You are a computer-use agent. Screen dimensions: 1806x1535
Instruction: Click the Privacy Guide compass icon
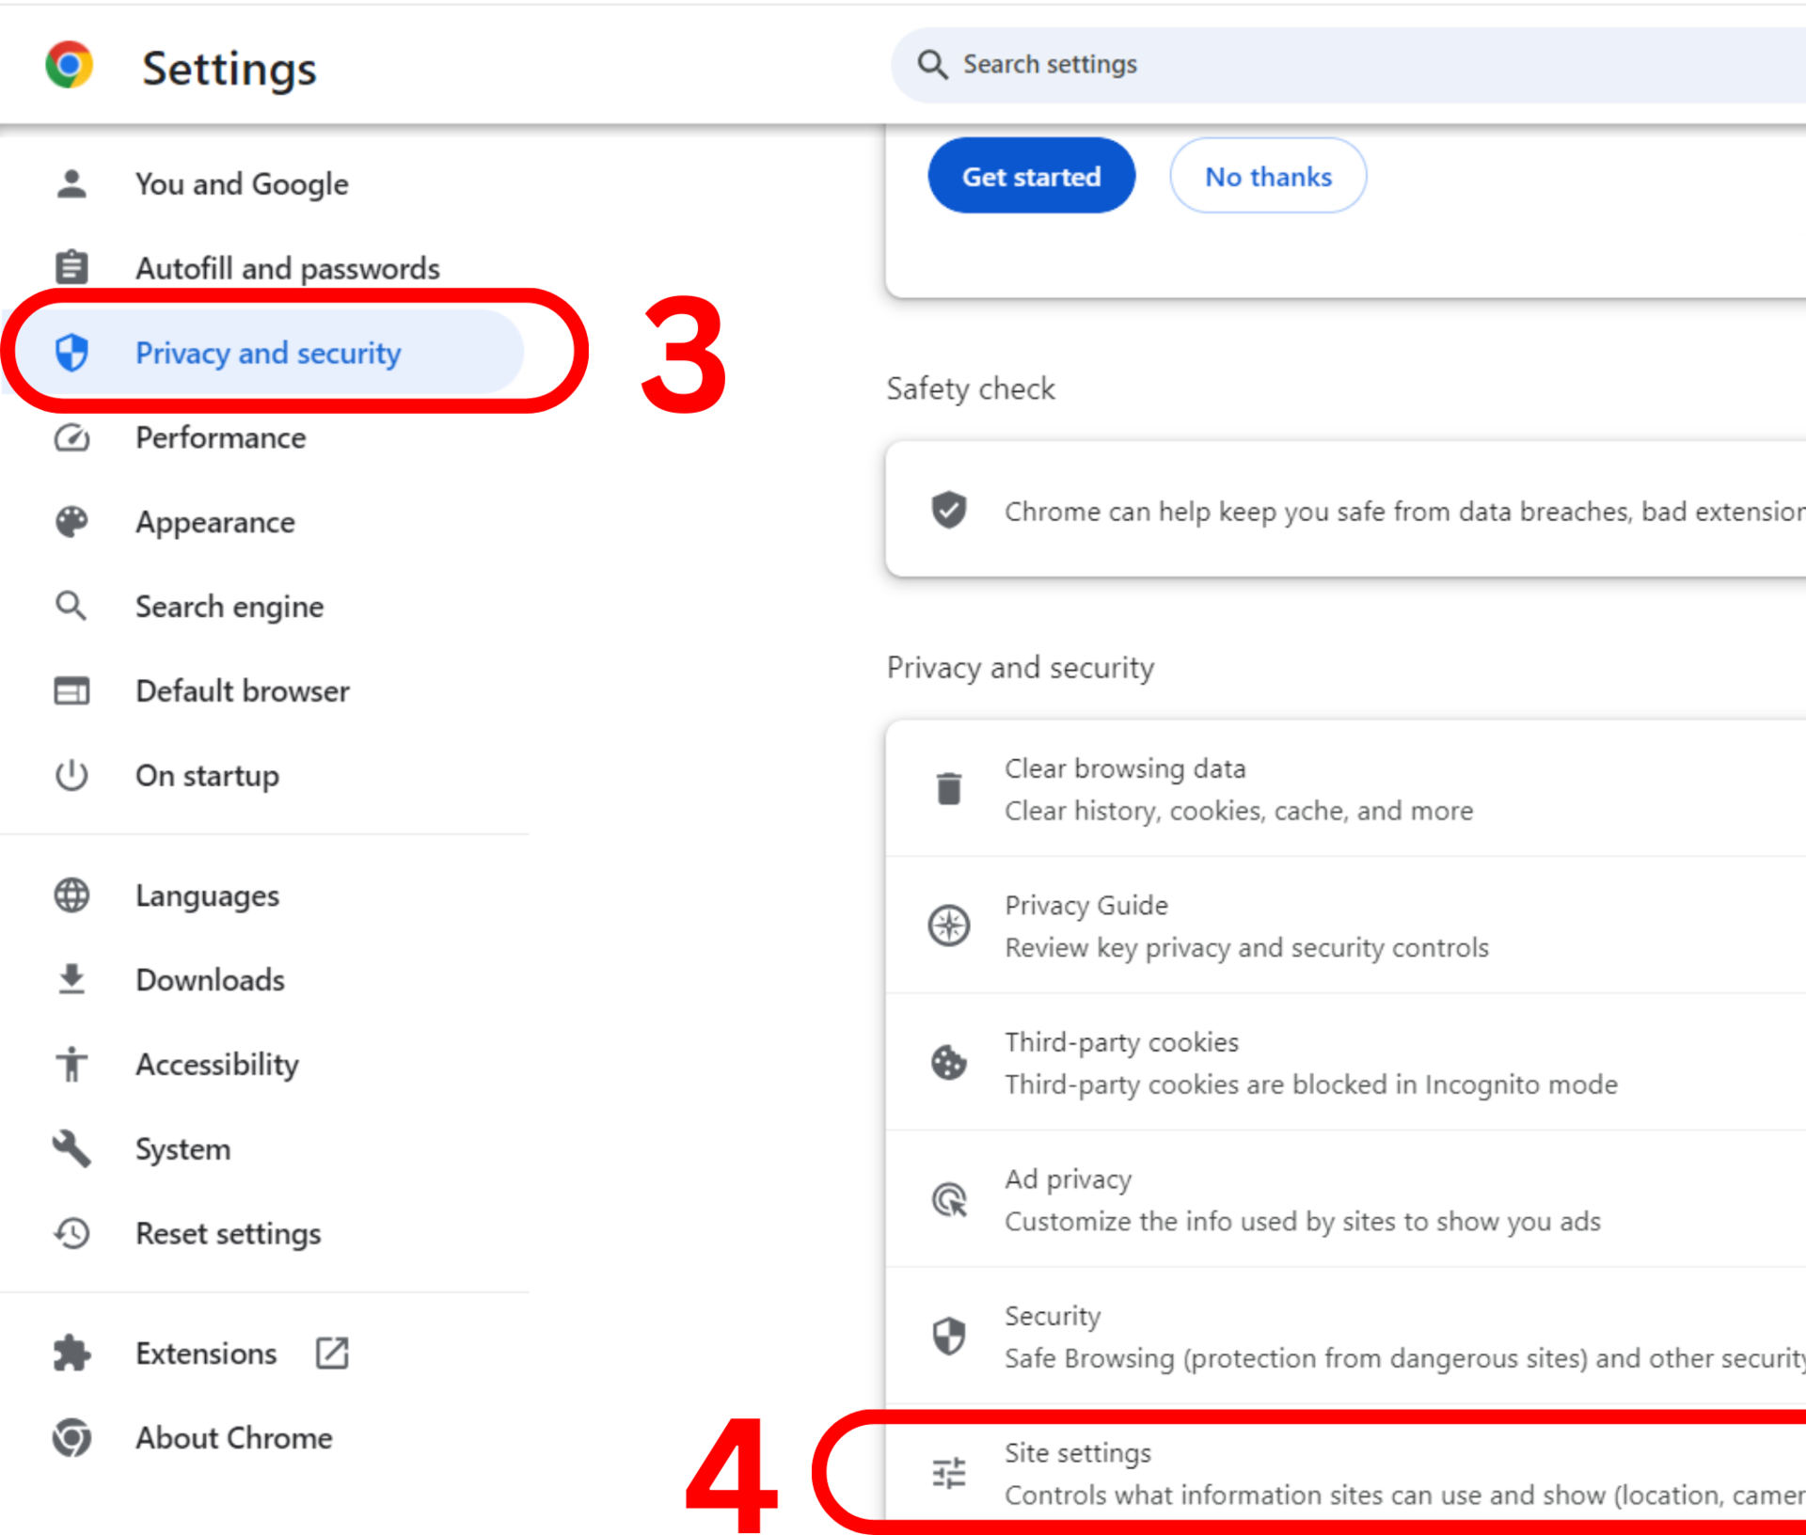click(x=949, y=925)
